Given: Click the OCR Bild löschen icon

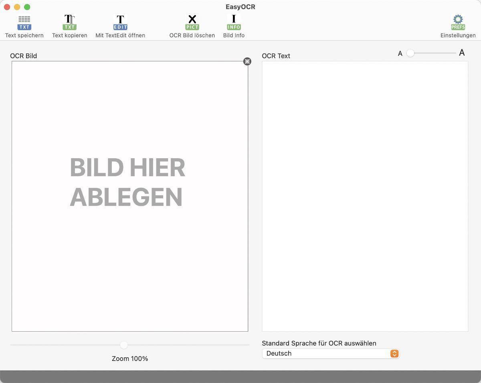Looking at the screenshot, I should (192, 22).
